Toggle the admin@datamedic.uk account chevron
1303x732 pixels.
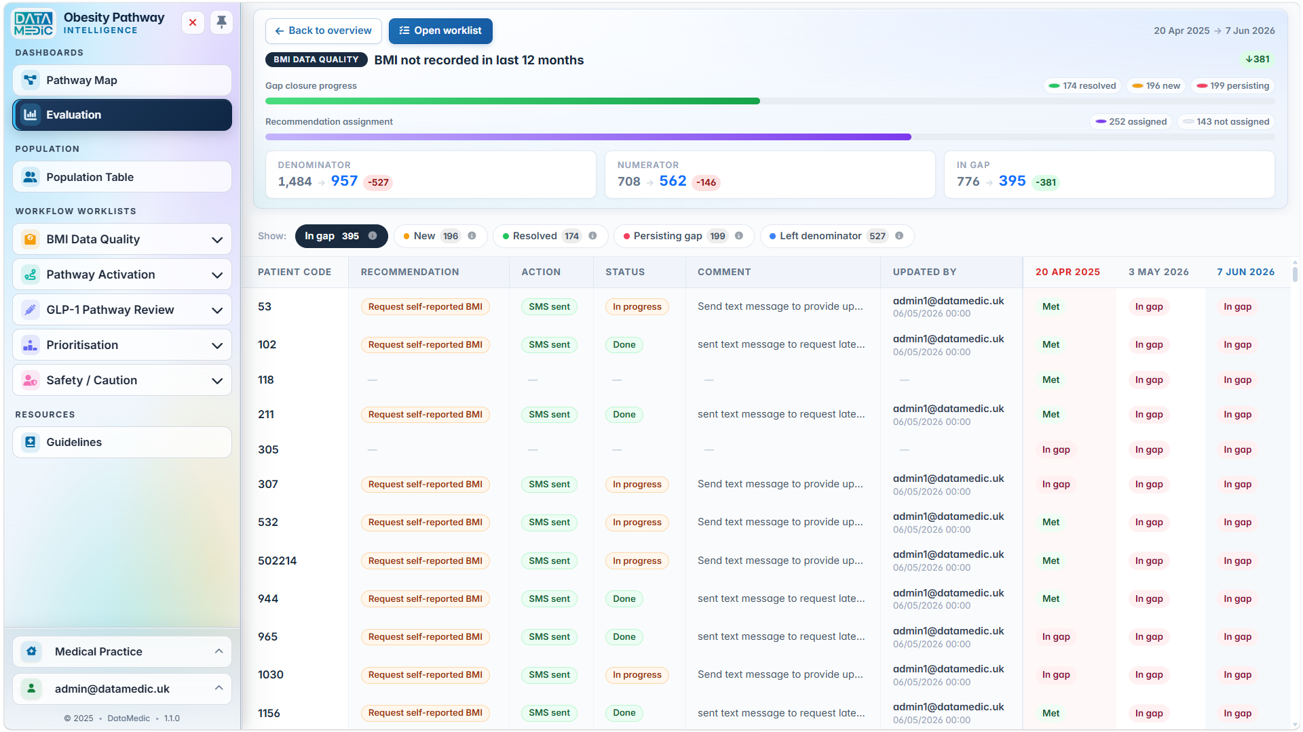[219, 688]
